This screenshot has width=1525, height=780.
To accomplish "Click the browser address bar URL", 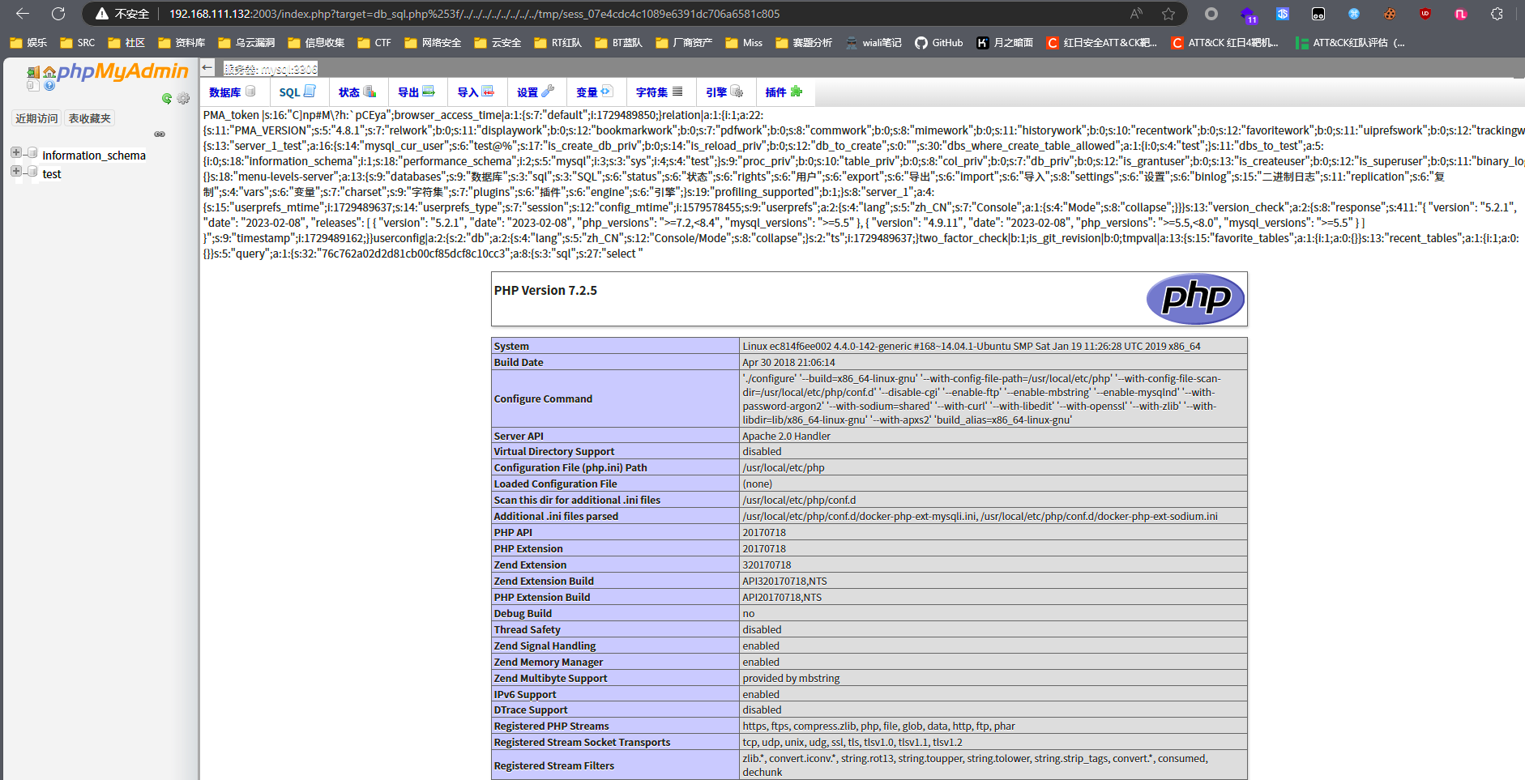I will pos(474,14).
